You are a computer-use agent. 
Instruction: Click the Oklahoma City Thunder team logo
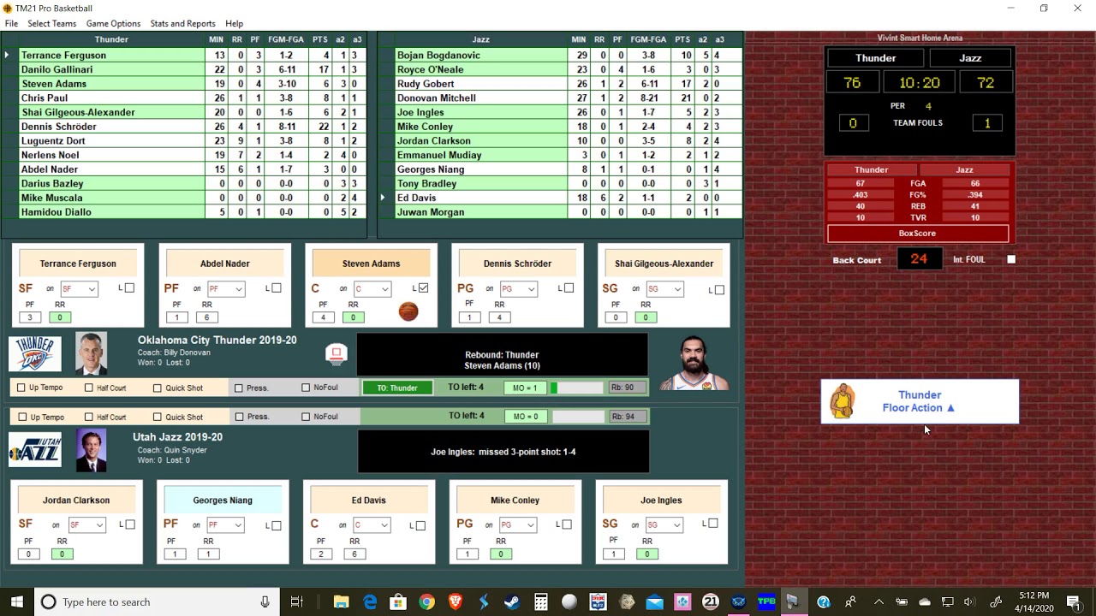point(35,354)
